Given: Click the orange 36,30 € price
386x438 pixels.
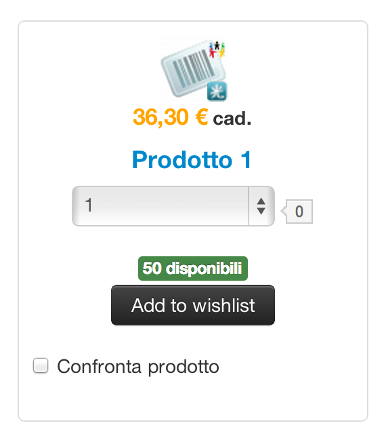Looking at the screenshot, I should [x=171, y=117].
